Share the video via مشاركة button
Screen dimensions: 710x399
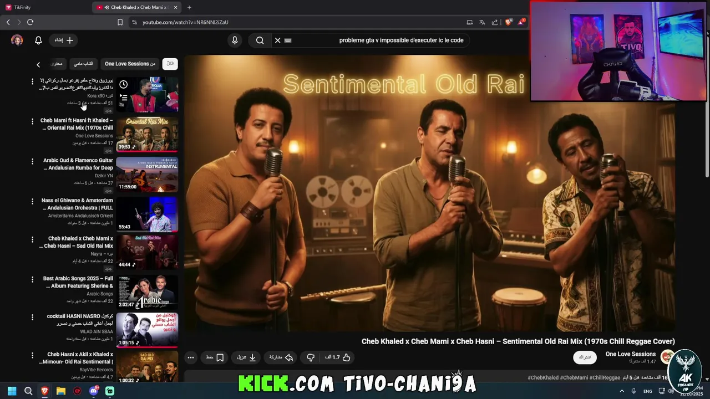[x=281, y=357]
